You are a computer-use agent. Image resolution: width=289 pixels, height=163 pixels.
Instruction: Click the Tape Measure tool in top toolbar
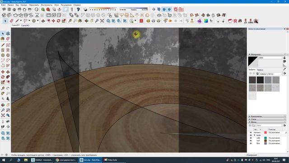[x=70, y=21]
